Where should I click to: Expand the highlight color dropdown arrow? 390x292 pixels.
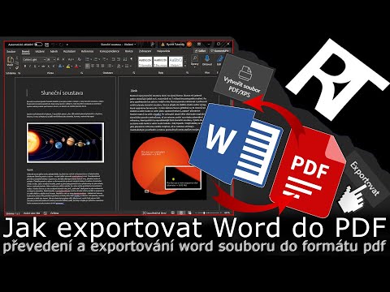pyautogui.click(x=71, y=67)
